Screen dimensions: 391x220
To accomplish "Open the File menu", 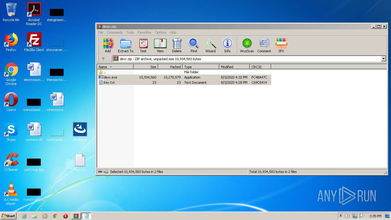I will click(100, 32).
